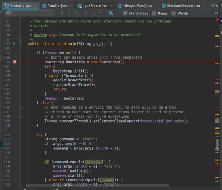Enable the Regex checkbox
Screen dimensions: 222x190
pos(154,13)
